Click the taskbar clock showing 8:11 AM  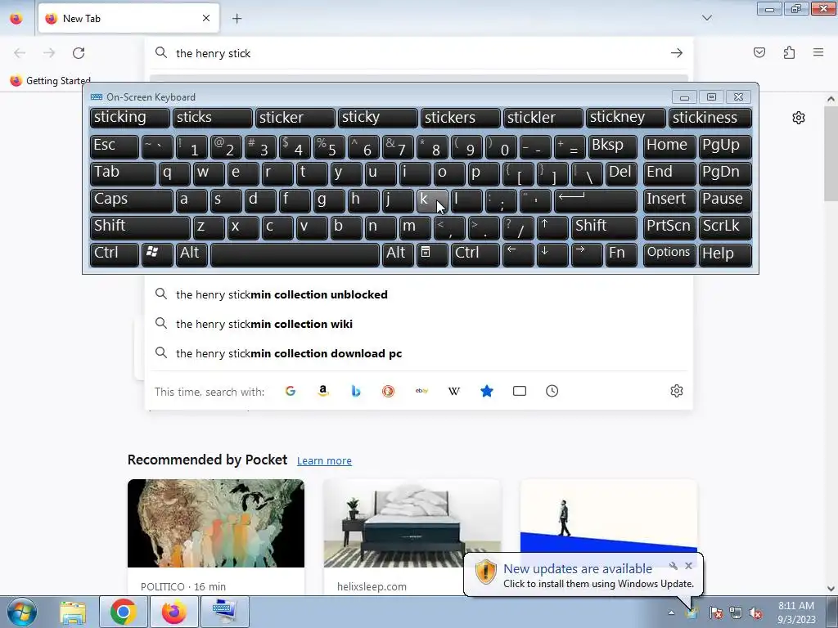click(x=795, y=612)
